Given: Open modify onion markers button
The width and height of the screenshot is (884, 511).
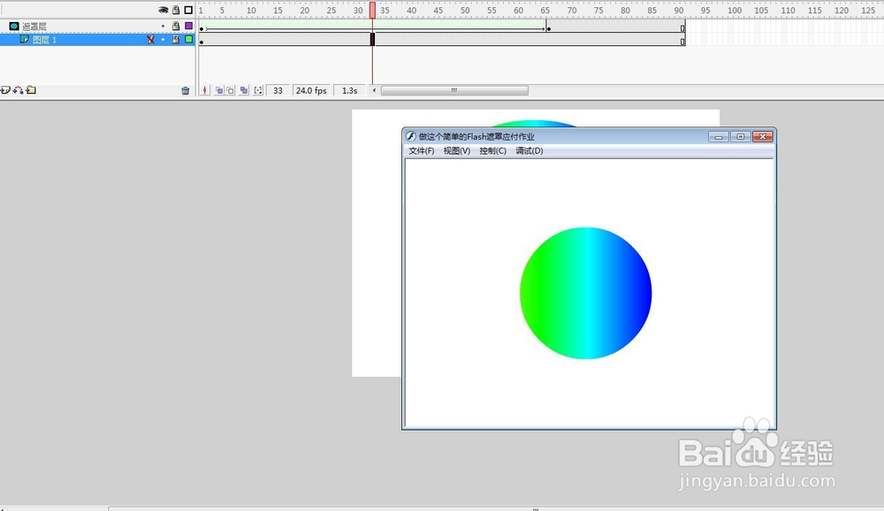Looking at the screenshot, I should pos(257,90).
